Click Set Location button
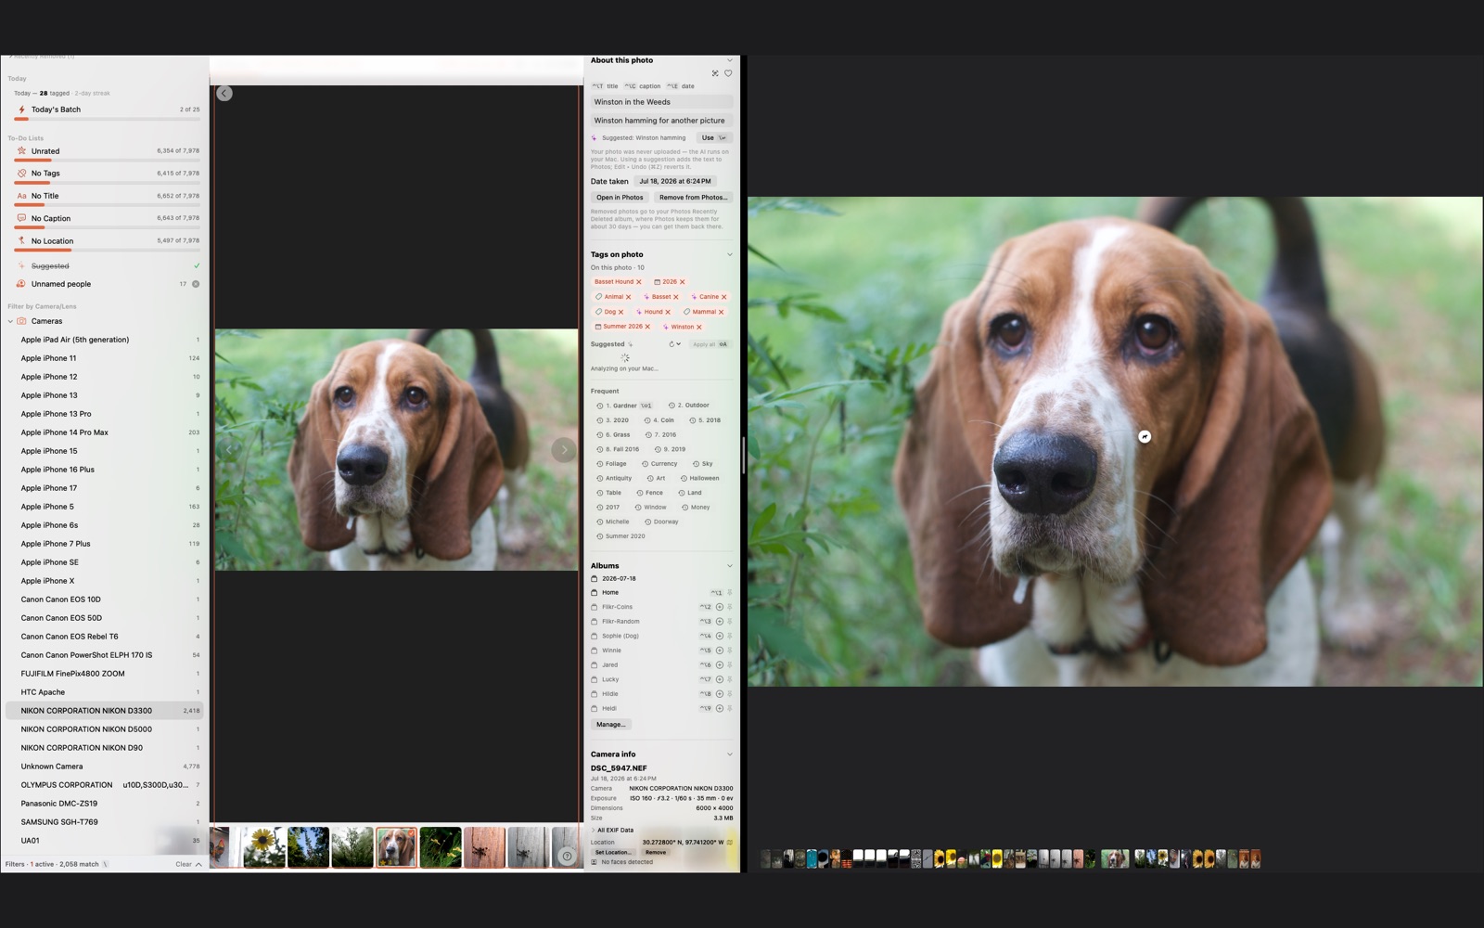1484x928 pixels. [x=613, y=852]
